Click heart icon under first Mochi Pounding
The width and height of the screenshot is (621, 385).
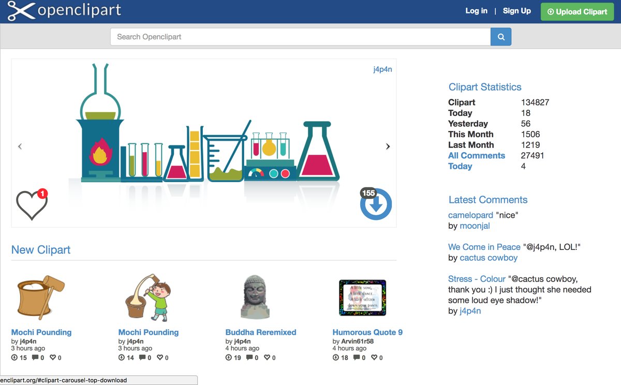pos(53,358)
